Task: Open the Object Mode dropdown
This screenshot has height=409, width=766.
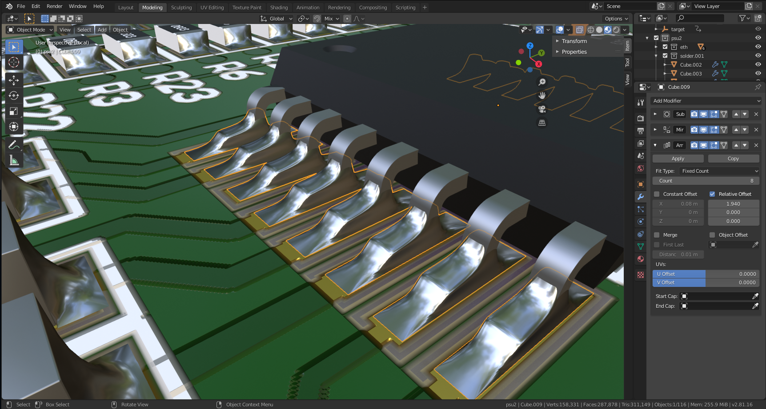Action: click(x=30, y=30)
